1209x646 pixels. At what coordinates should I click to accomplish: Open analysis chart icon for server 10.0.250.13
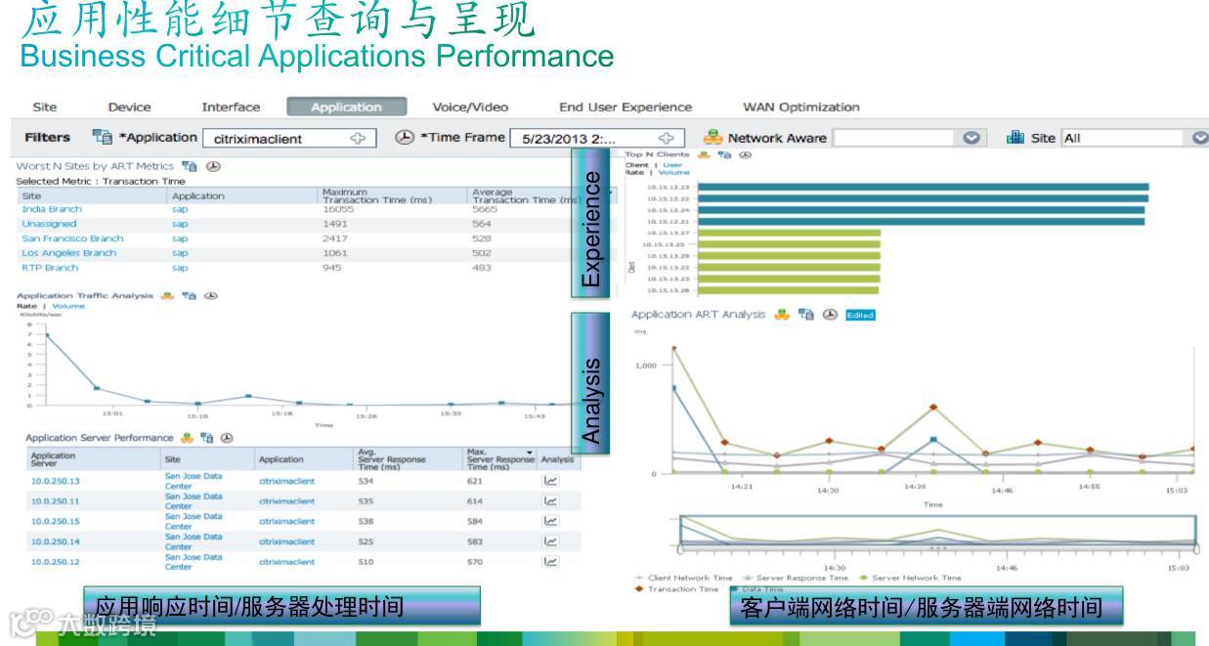[x=551, y=481]
